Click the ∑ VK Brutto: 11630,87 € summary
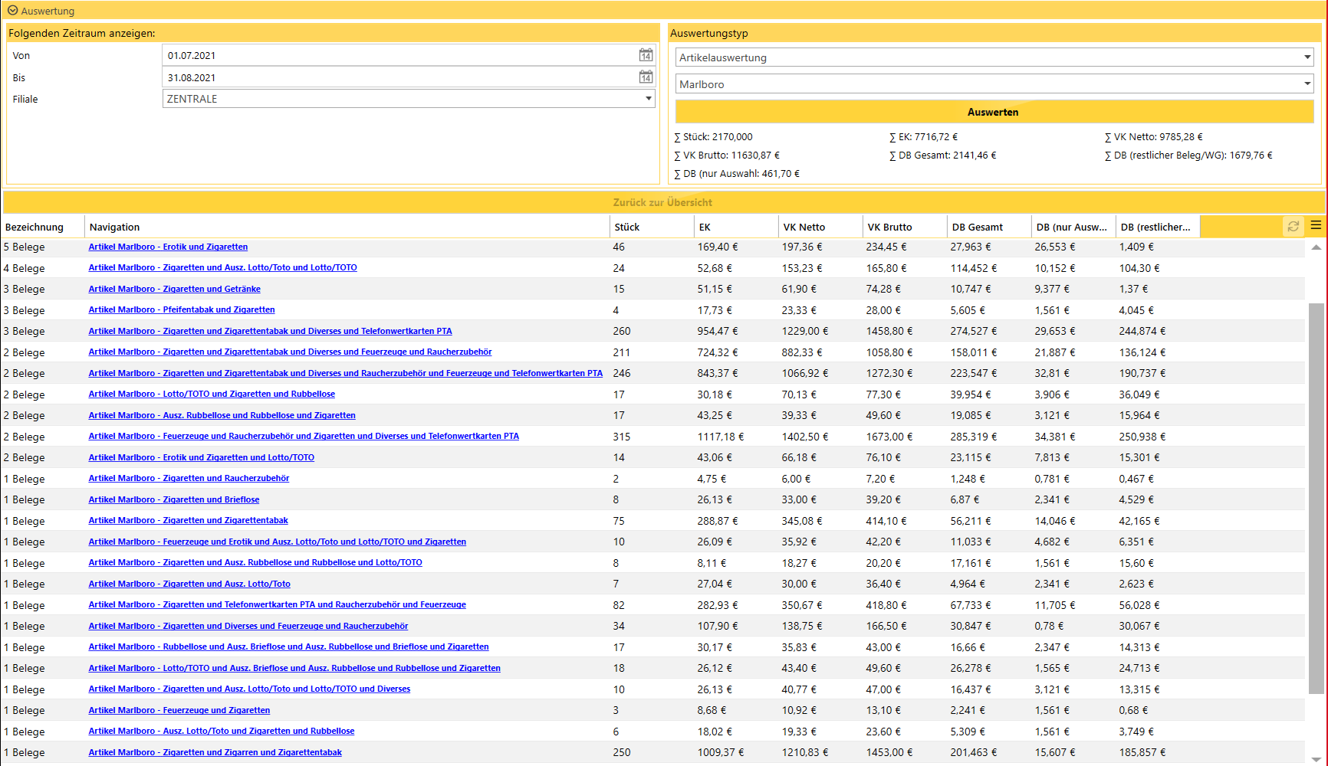The image size is (1328, 766). click(727, 155)
